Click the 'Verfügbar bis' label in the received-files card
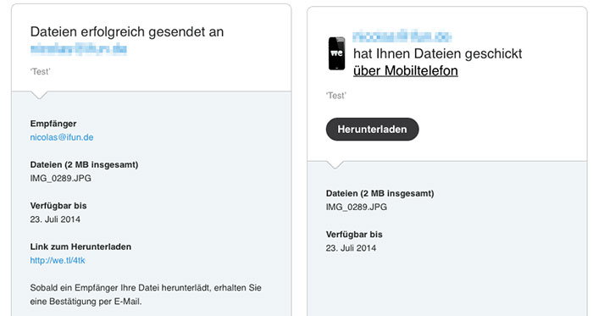The image size is (593, 316). (354, 235)
